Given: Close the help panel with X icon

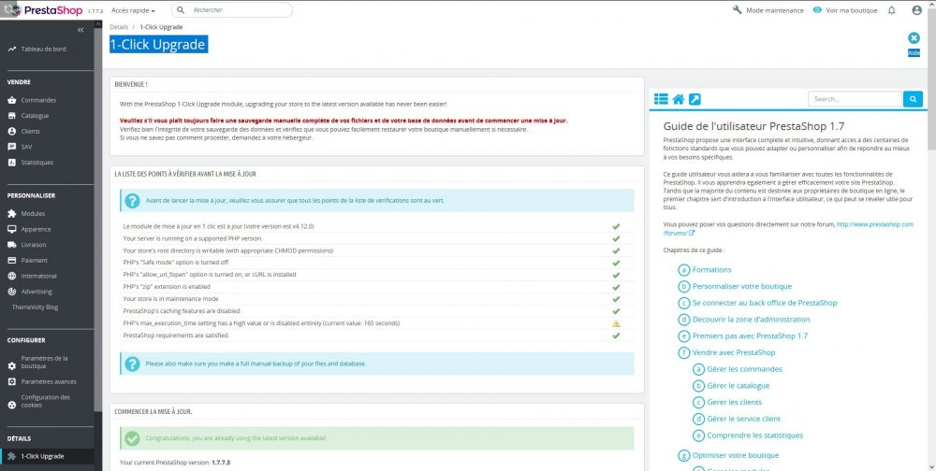Looking at the screenshot, I should point(914,38).
